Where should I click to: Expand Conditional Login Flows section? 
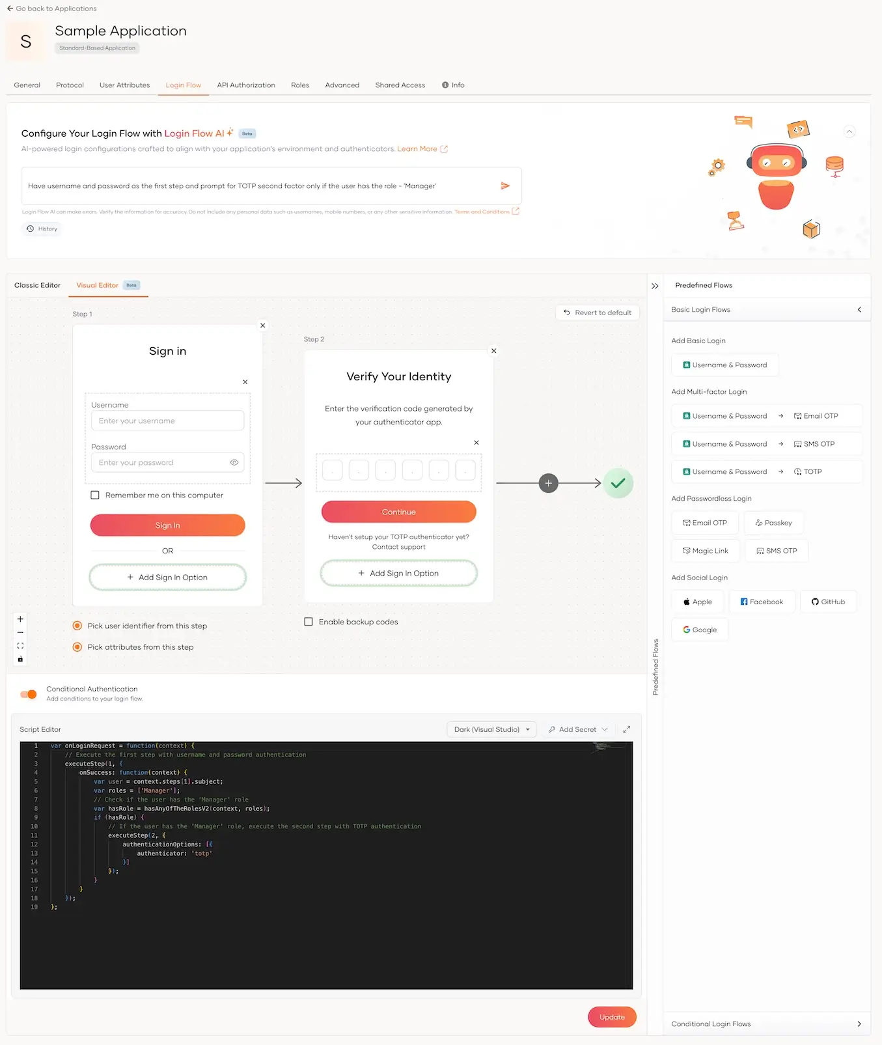tap(767, 1024)
